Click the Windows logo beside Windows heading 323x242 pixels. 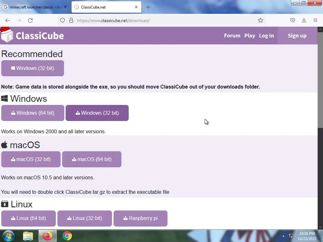pyautogui.click(x=4, y=98)
